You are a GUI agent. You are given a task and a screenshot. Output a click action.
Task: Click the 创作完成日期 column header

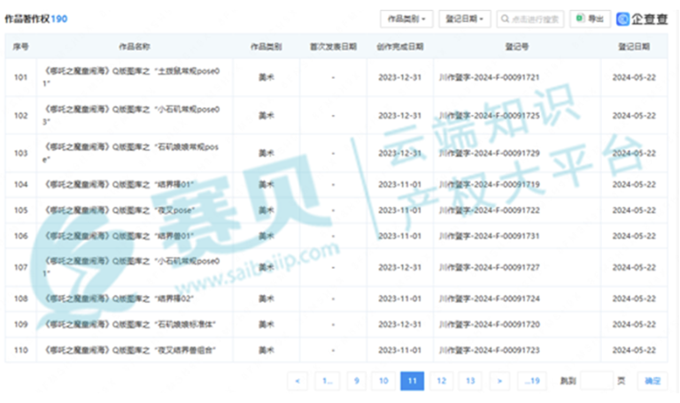click(x=399, y=46)
